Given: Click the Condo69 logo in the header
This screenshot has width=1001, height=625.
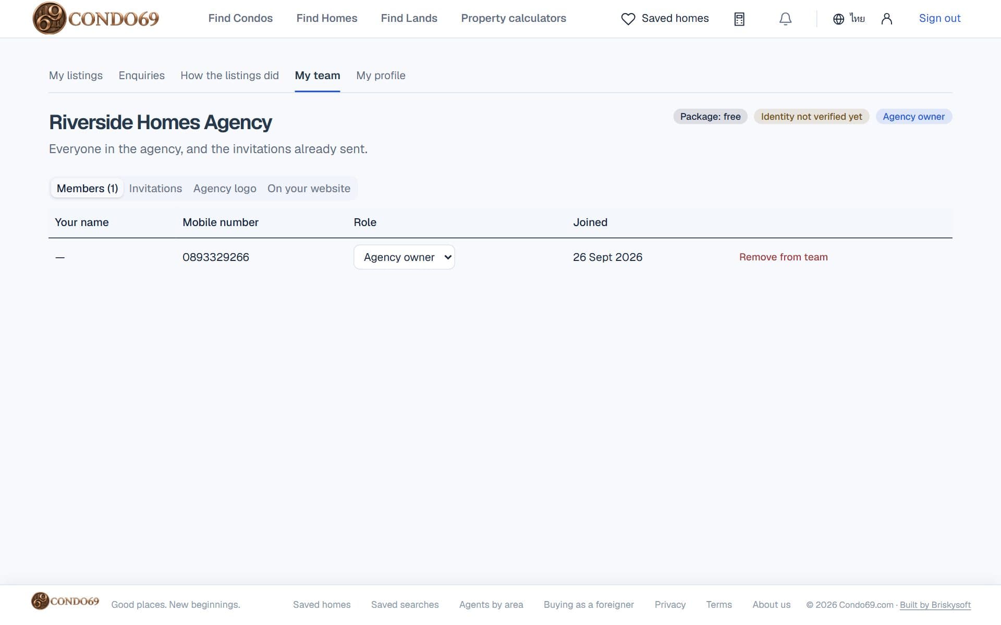Looking at the screenshot, I should 95,18.
